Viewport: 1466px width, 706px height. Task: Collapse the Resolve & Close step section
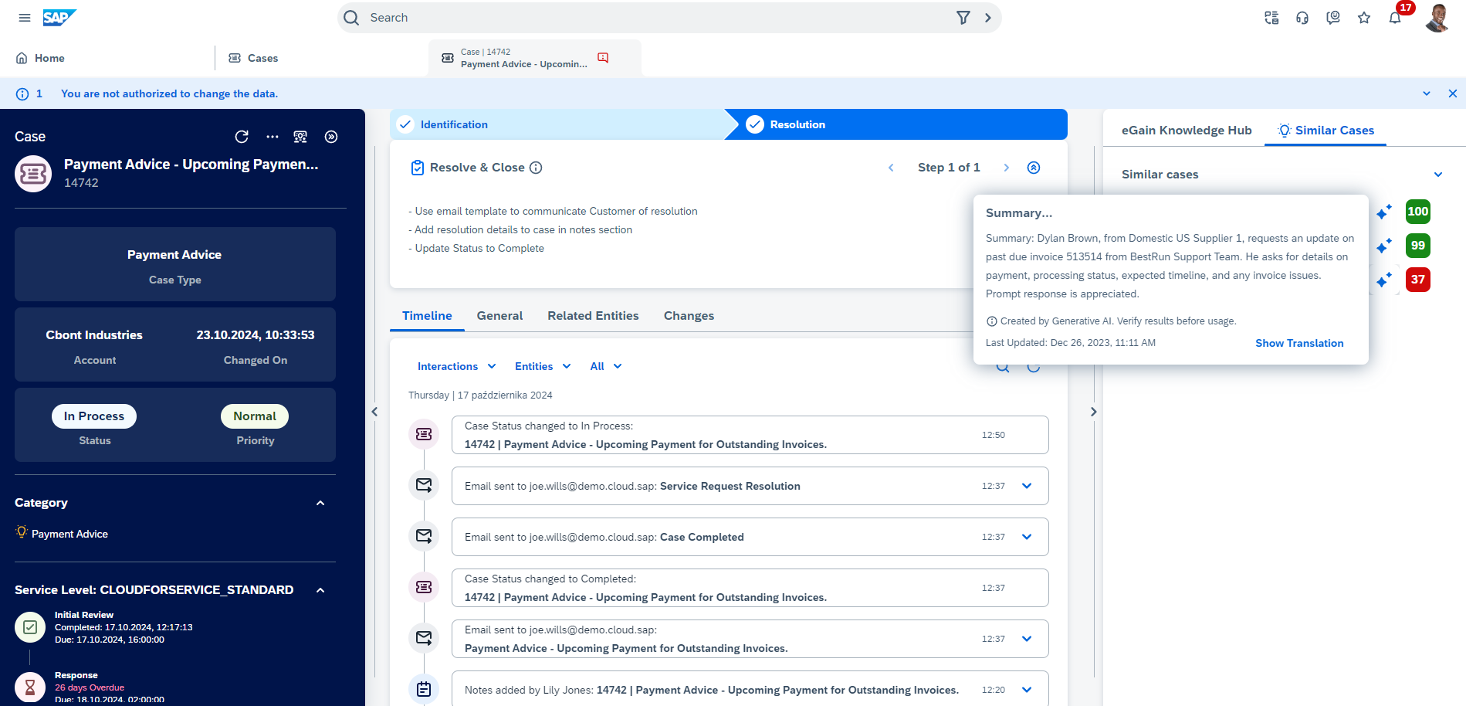coord(1034,168)
